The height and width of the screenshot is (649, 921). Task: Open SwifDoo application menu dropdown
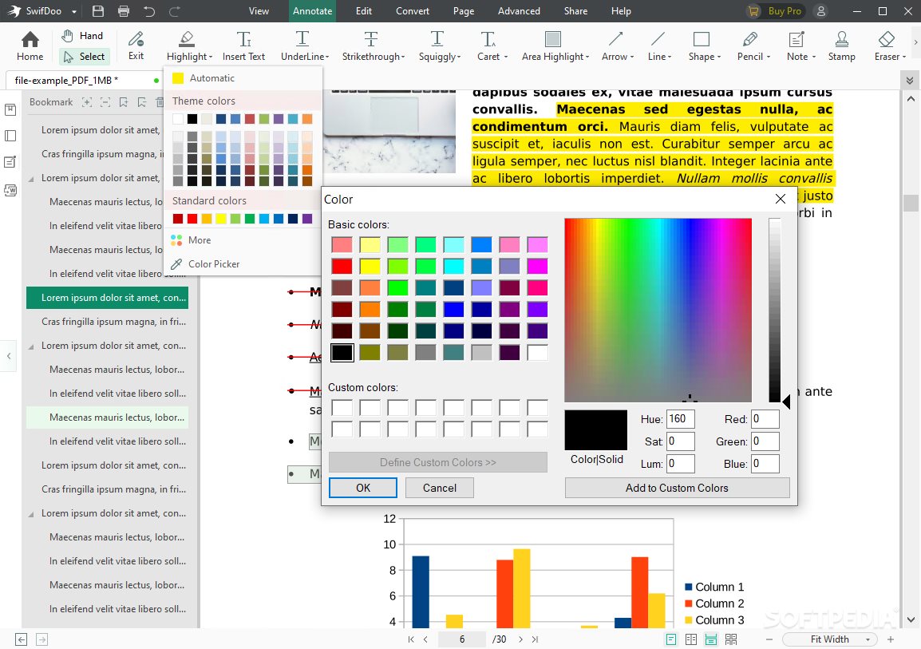tap(74, 11)
